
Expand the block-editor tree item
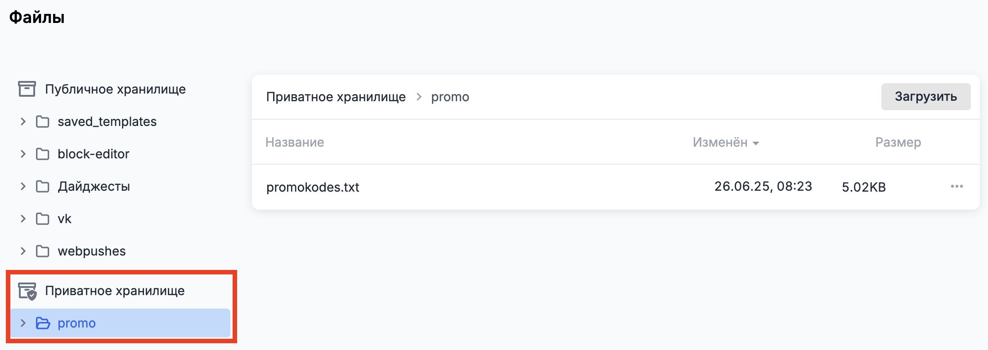(x=23, y=154)
